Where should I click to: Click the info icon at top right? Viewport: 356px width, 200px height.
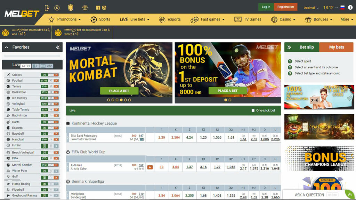pos(350,7)
